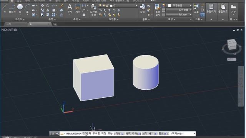Select the Line (선) drawing tool
The image size is (246, 138).
4,8
